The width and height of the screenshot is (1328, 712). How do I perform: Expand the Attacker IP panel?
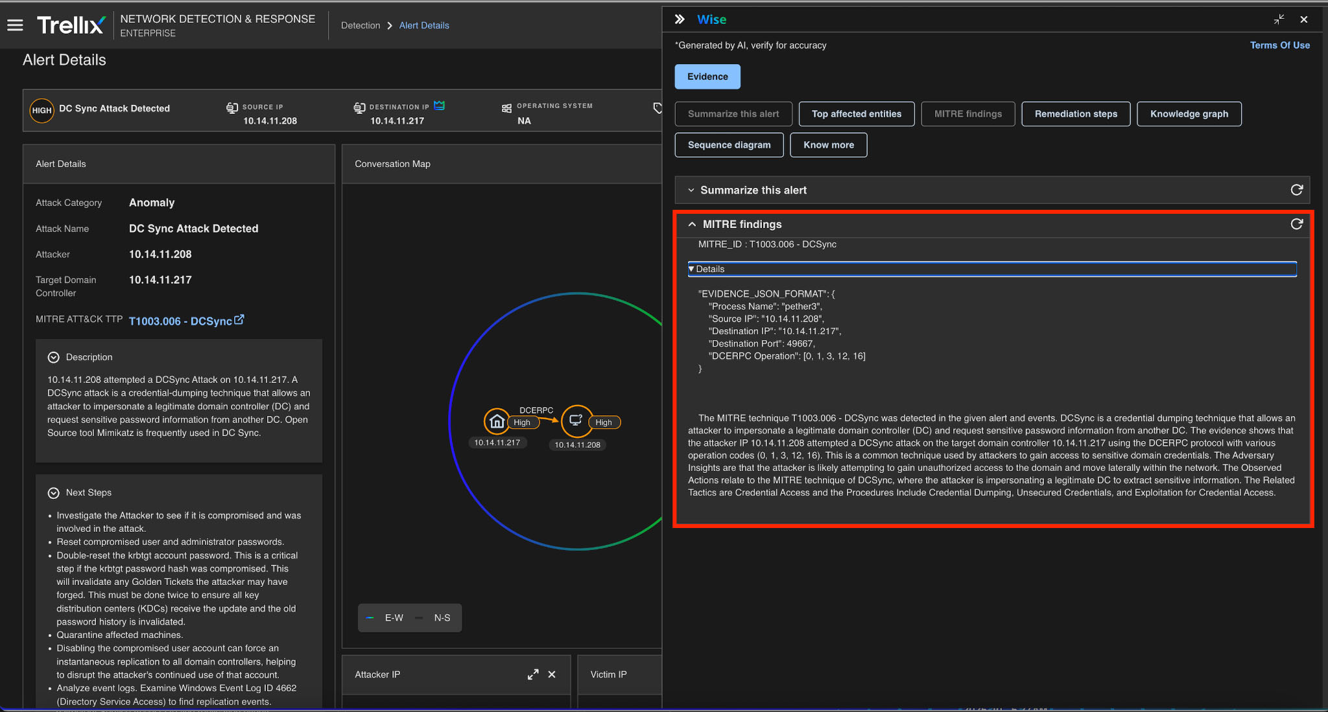[x=533, y=674]
